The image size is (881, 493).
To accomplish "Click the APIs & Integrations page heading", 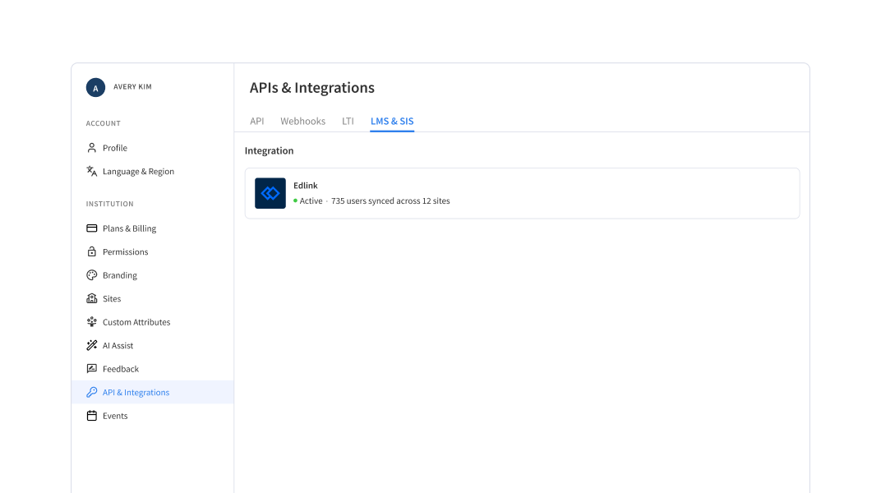I will [x=311, y=88].
